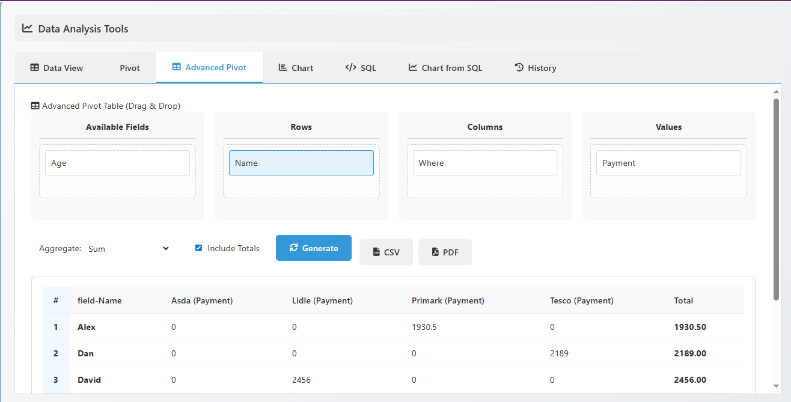Viewport: 791px width, 402px height.
Task: Click the chart icon beside Data Analysis Tools
Action: point(27,28)
